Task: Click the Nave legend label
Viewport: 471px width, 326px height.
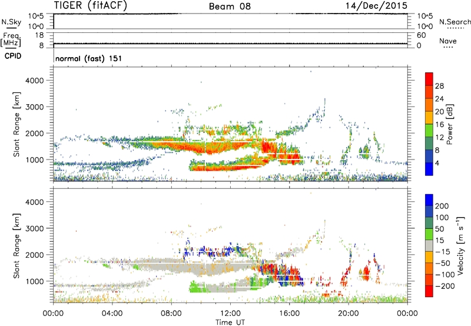Action: click(447, 41)
